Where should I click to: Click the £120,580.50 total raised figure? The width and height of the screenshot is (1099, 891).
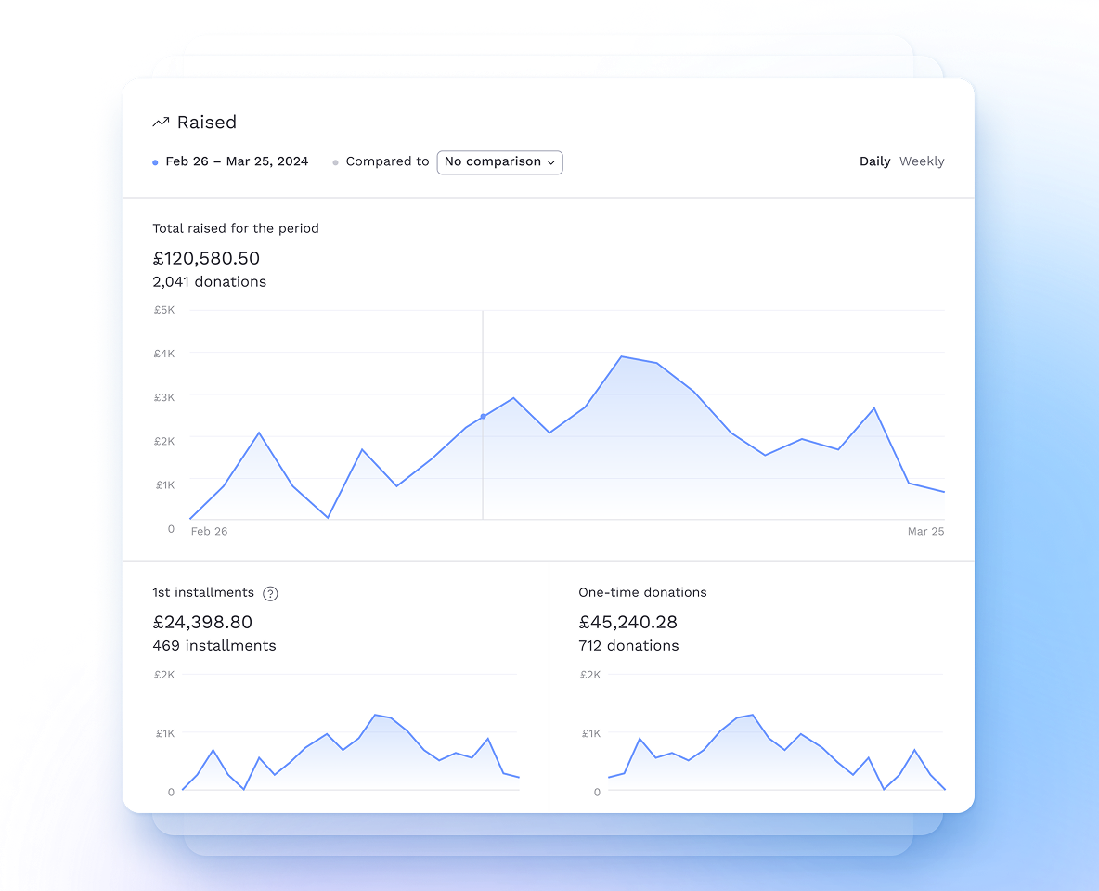pos(206,258)
